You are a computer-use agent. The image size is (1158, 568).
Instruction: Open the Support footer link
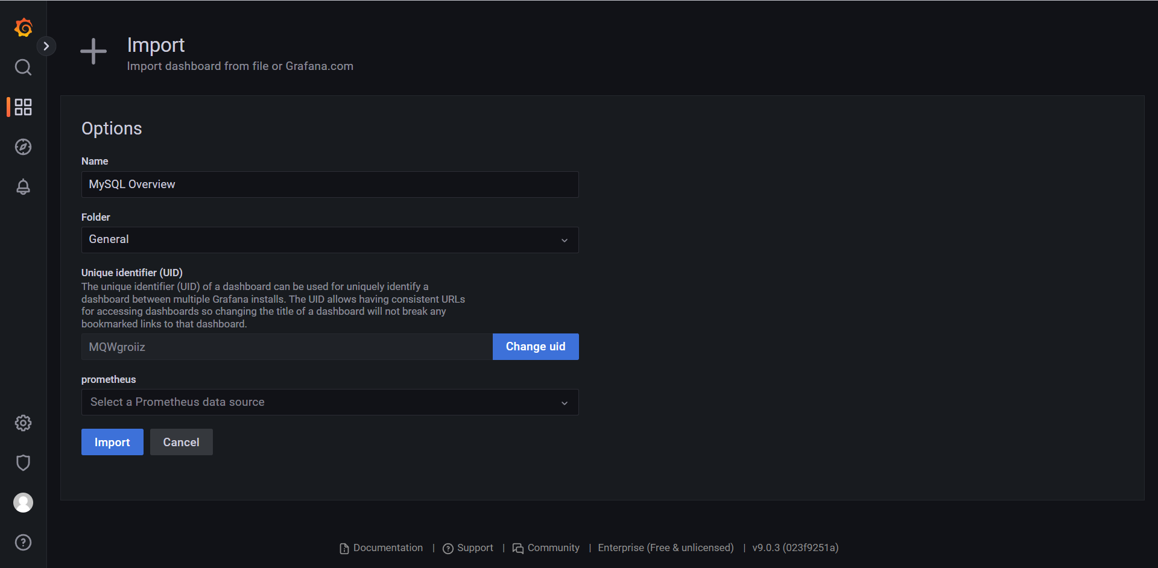click(x=468, y=547)
